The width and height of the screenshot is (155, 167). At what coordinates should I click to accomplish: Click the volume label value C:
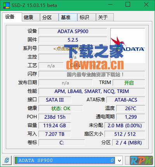point(62,142)
